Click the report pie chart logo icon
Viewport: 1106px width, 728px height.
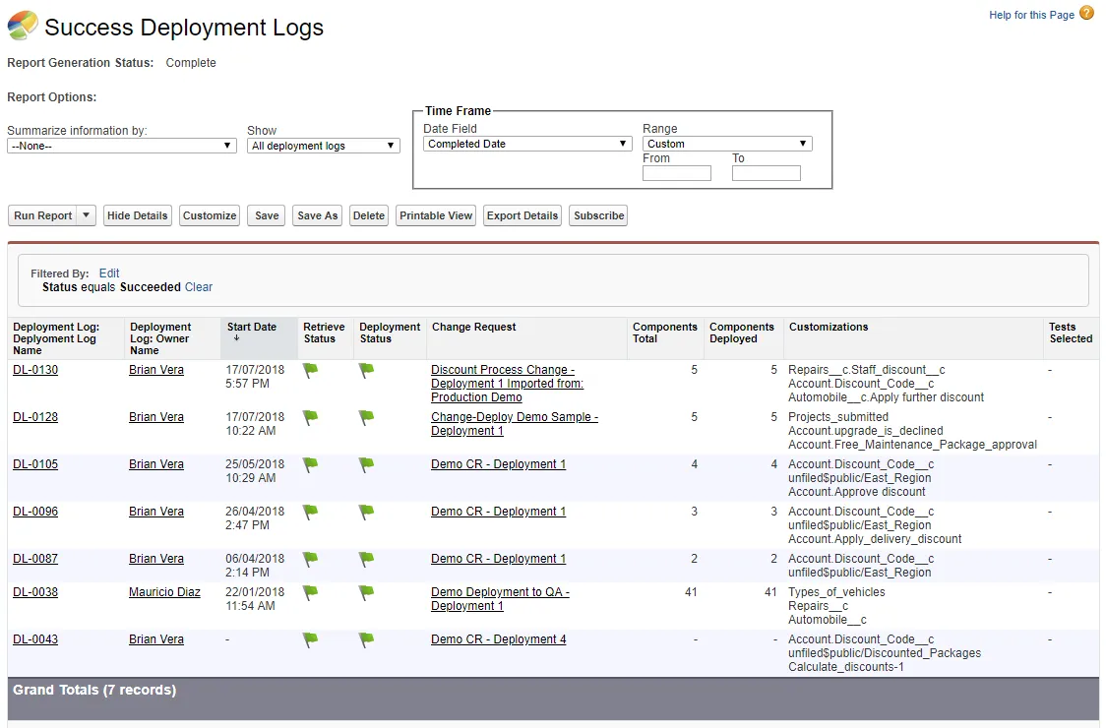[23, 26]
